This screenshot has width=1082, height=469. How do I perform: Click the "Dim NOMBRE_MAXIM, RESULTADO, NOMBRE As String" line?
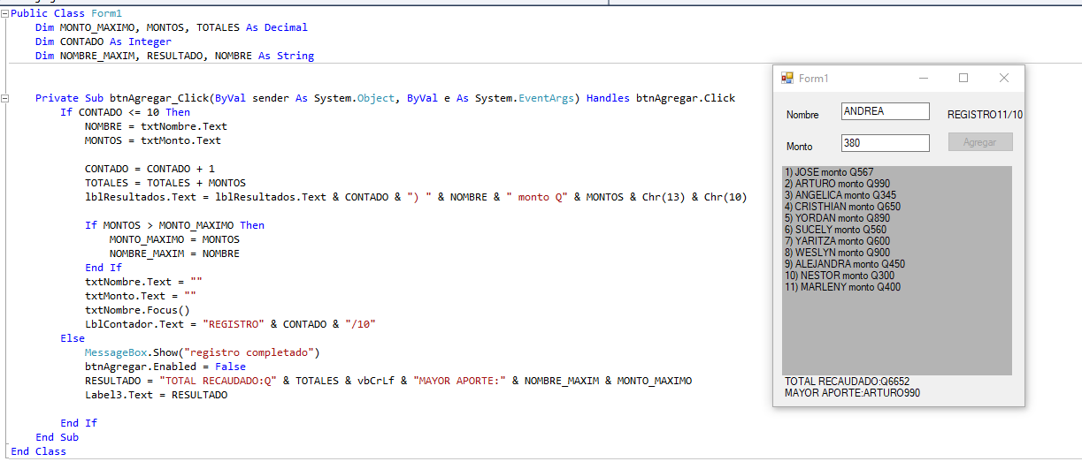[x=174, y=56]
